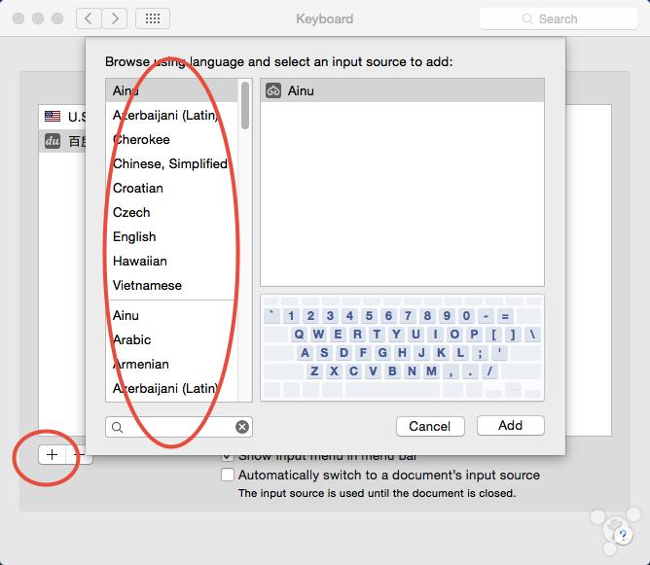Select Croatian language
The image size is (650, 565).
(172, 188)
